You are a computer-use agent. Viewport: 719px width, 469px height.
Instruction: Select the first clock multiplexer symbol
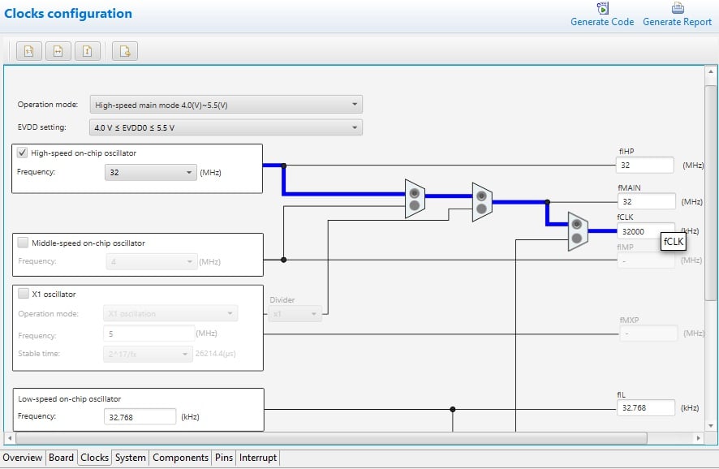coord(414,197)
